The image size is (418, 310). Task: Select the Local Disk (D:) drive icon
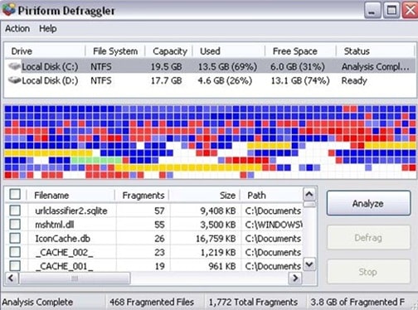[14, 80]
